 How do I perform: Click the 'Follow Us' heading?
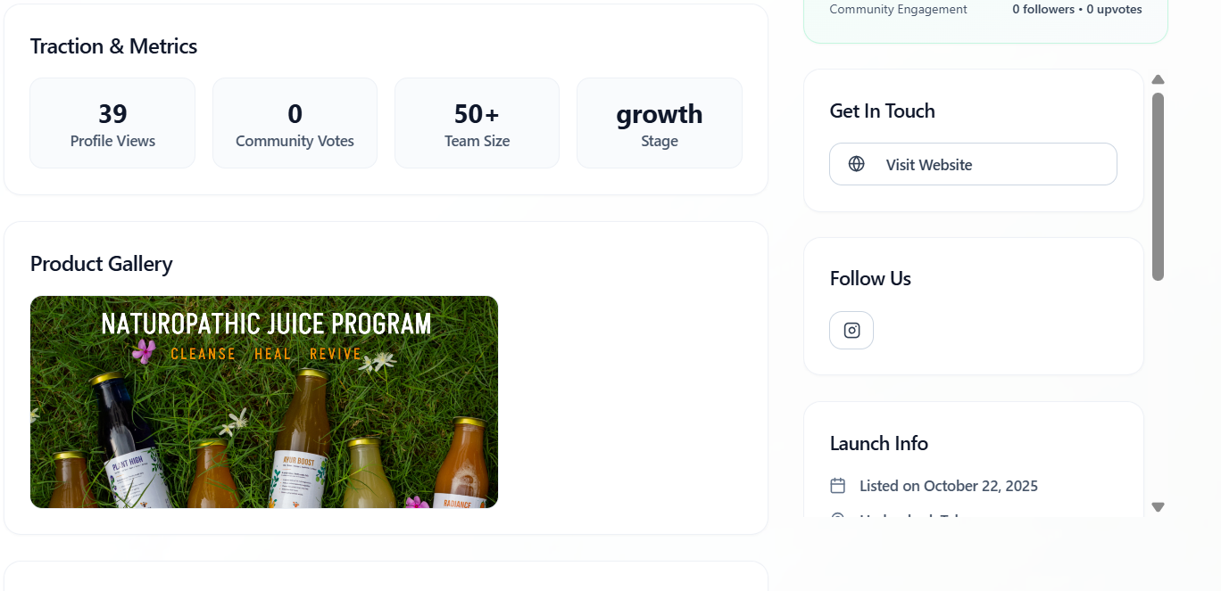click(869, 278)
